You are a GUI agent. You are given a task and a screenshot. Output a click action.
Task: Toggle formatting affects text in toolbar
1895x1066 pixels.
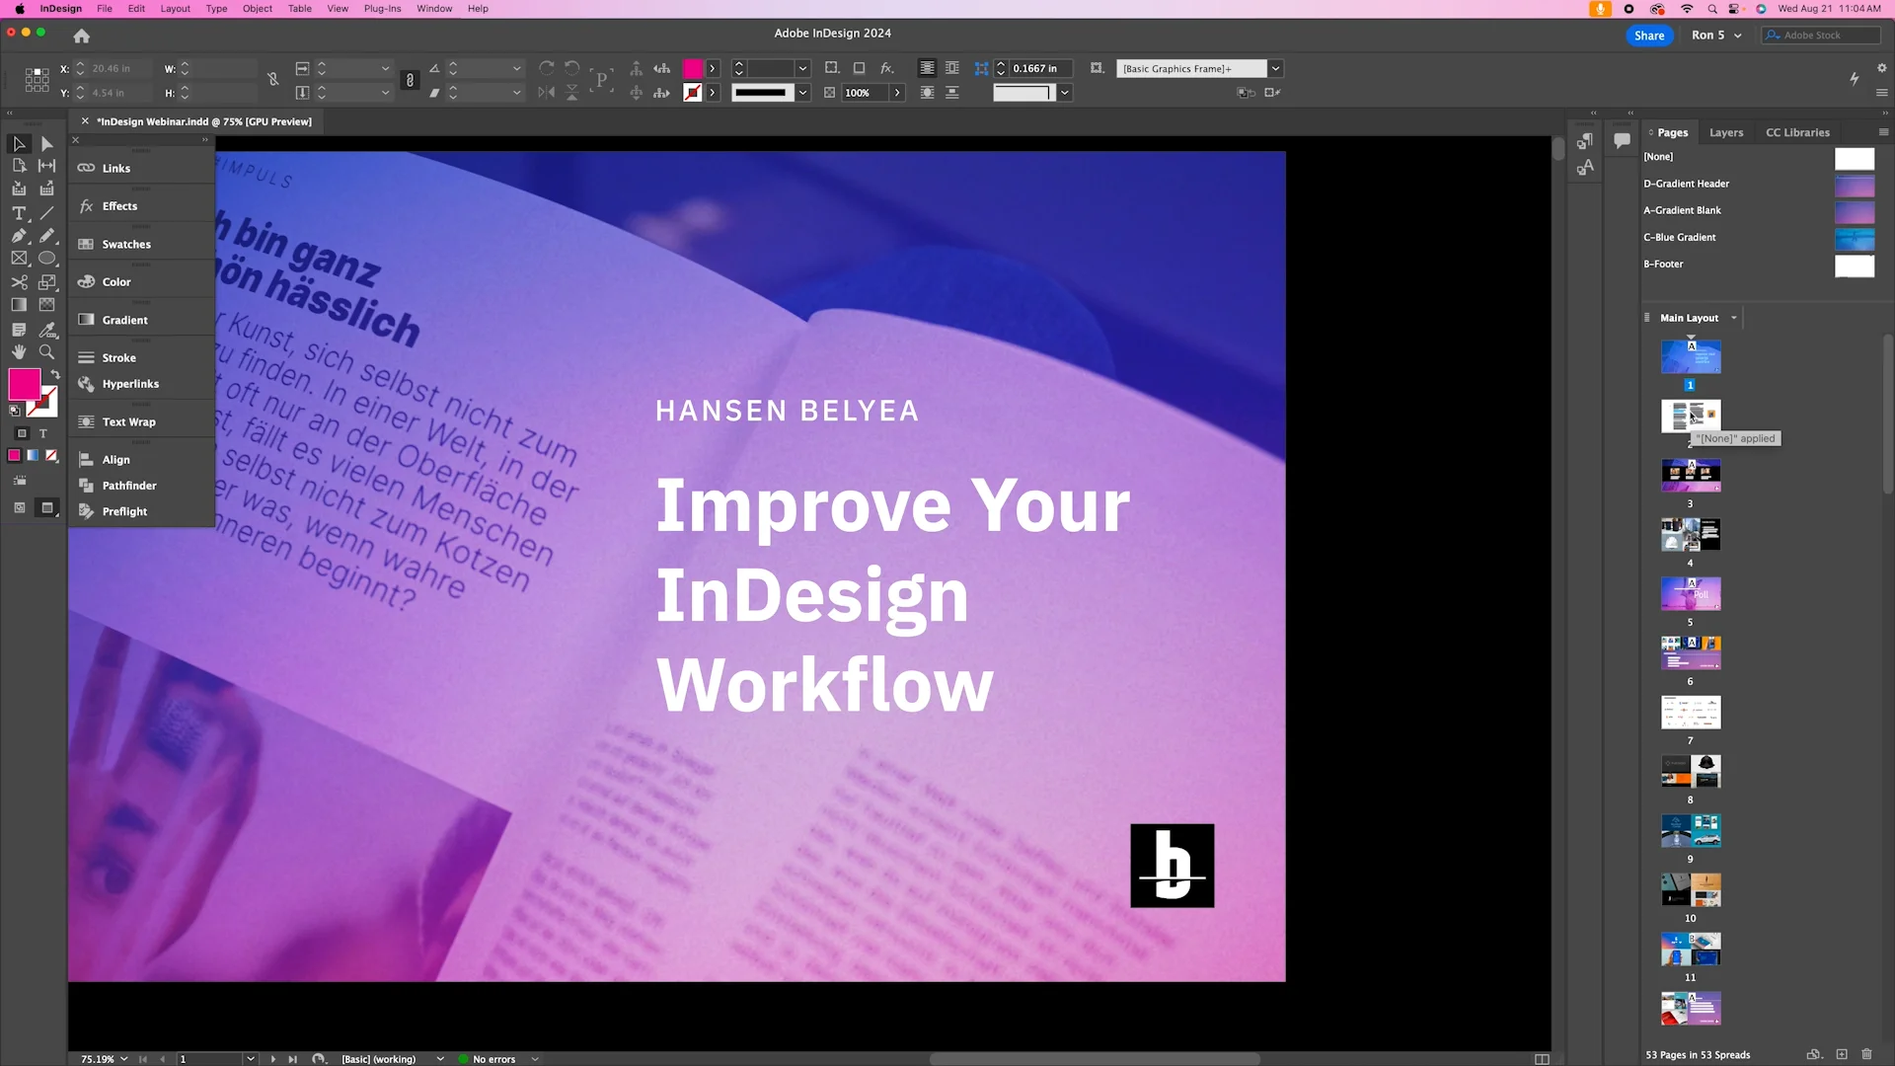tap(43, 433)
